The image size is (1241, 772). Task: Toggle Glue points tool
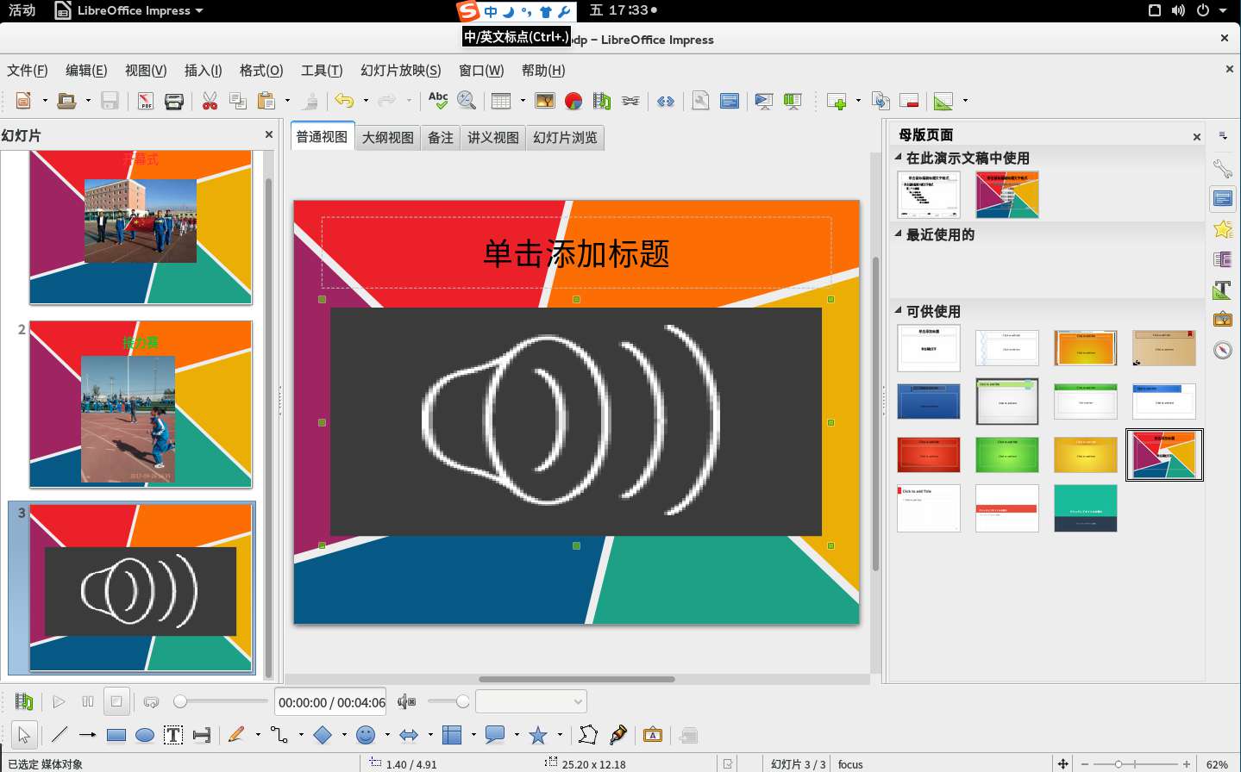pyautogui.click(x=618, y=735)
